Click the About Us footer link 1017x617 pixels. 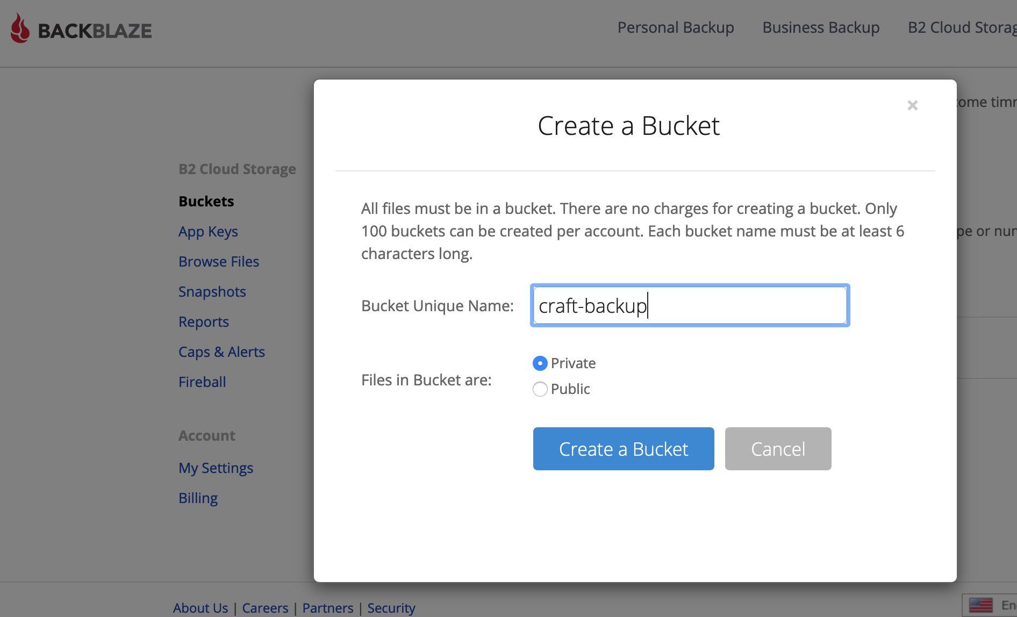pyautogui.click(x=200, y=608)
